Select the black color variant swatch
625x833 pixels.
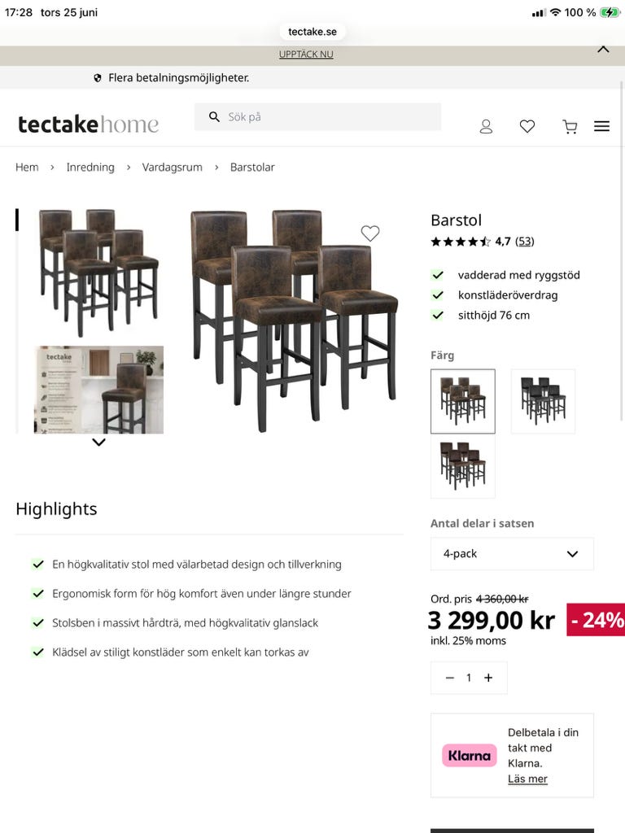pos(543,401)
